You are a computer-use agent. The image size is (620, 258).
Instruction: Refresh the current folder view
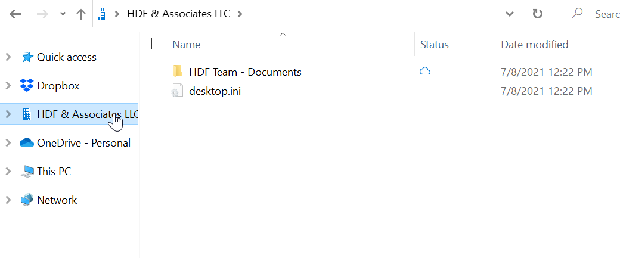[x=537, y=14]
